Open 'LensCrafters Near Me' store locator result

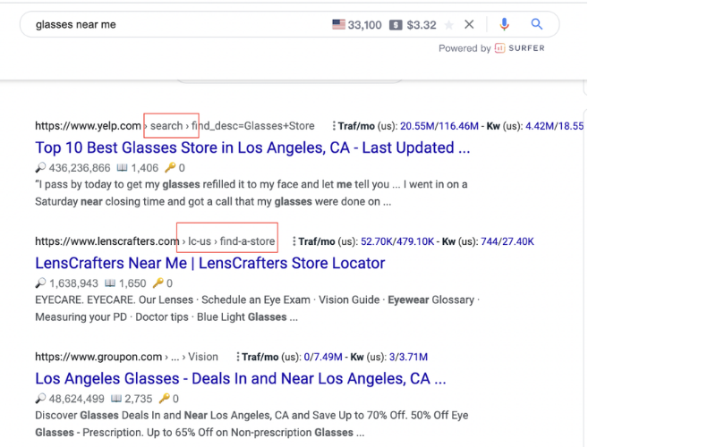(210, 263)
